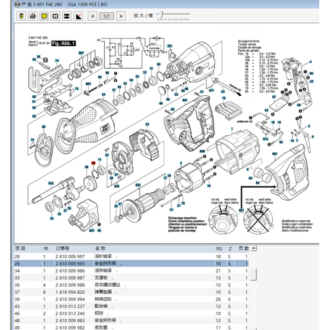Click part label 1 above motor housing
The image size is (330, 330).
232,129
